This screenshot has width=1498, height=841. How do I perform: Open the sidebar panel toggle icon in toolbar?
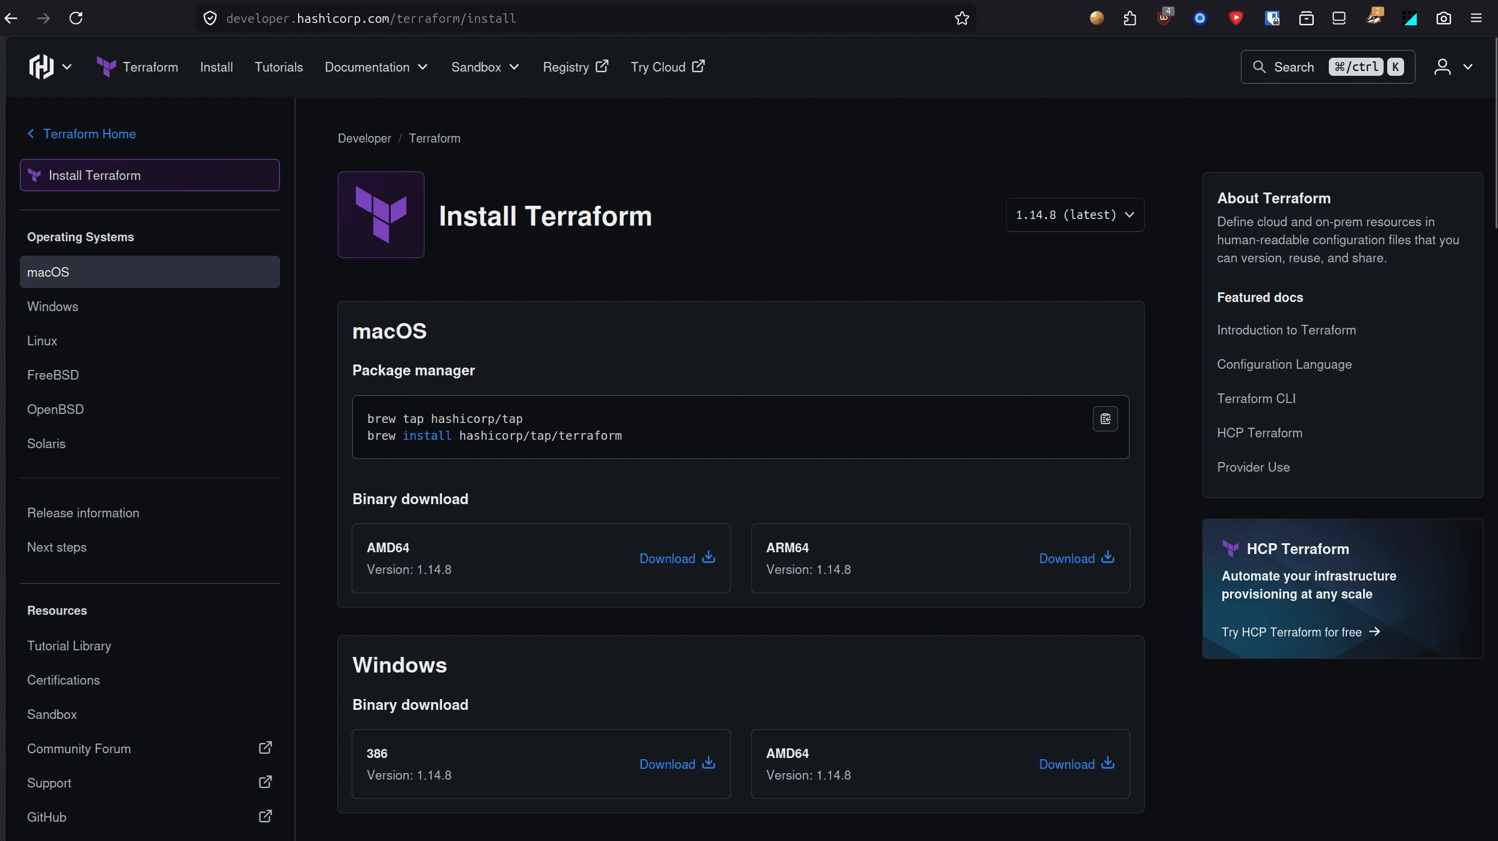1338,18
